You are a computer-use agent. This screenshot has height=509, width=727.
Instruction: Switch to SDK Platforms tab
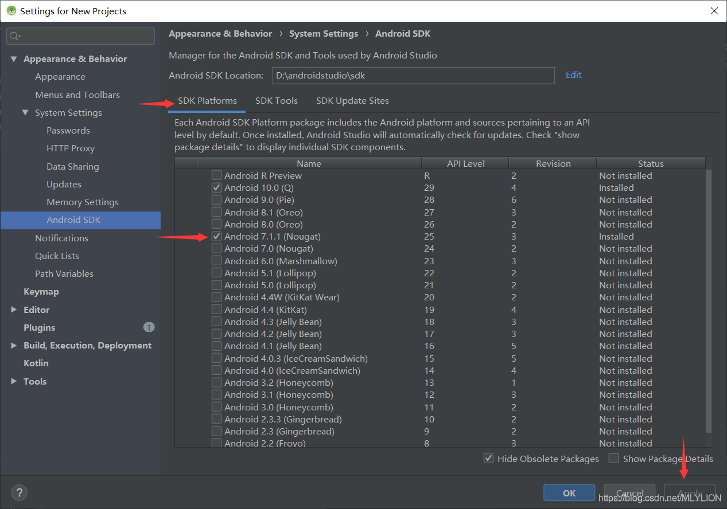207,101
